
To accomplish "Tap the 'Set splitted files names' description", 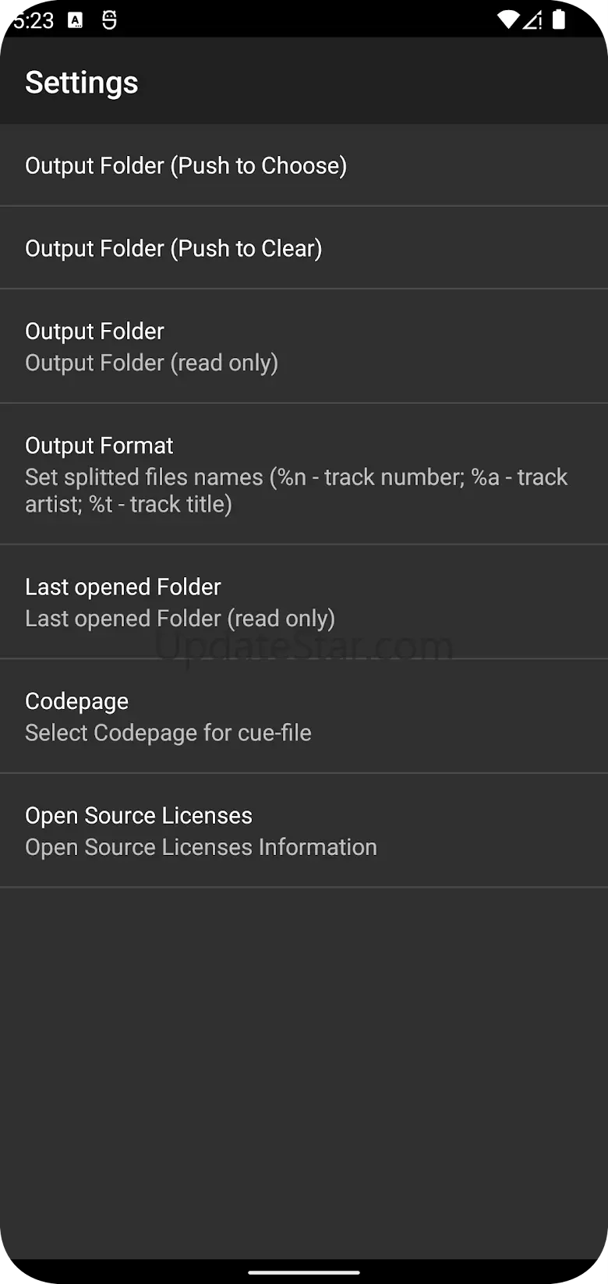I will [x=296, y=491].
